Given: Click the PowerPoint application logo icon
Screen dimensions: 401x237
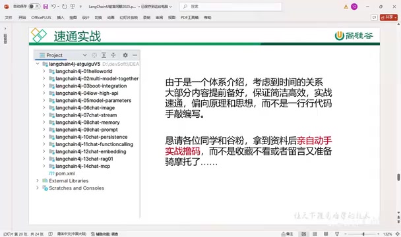Looking at the screenshot, I should 7,7.
